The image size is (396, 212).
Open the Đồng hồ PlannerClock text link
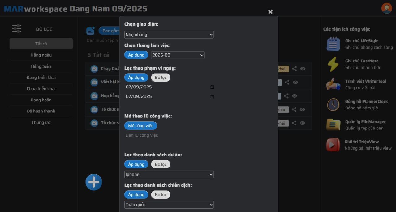click(367, 101)
